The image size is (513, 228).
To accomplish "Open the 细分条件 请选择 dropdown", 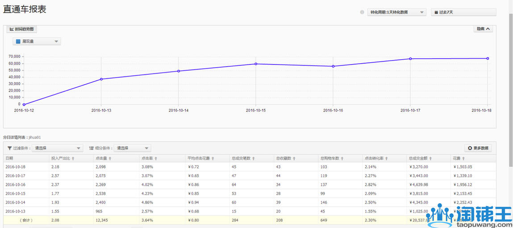I will pos(132,148).
